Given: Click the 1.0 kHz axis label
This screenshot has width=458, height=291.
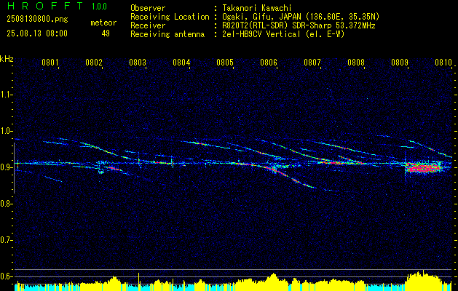Looking at the screenshot, I should click(6, 131).
